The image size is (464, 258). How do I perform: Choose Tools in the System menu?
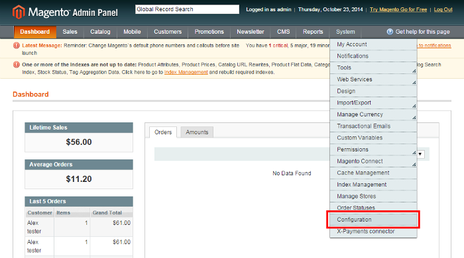point(373,67)
